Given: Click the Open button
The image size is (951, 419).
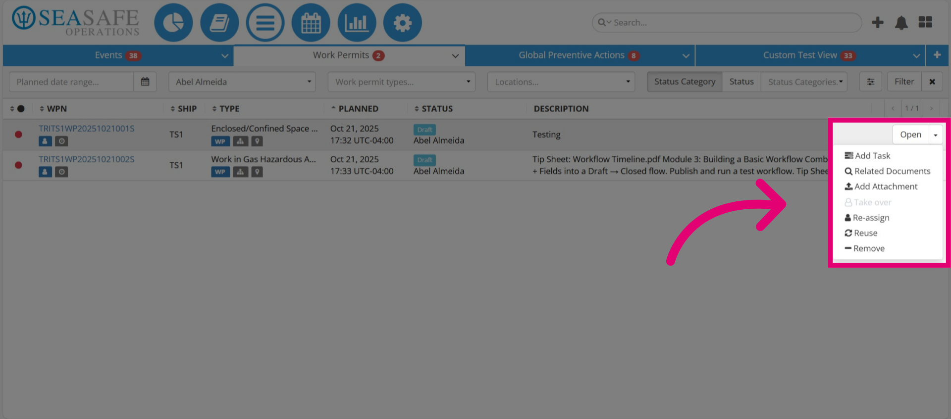Looking at the screenshot, I should point(910,135).
